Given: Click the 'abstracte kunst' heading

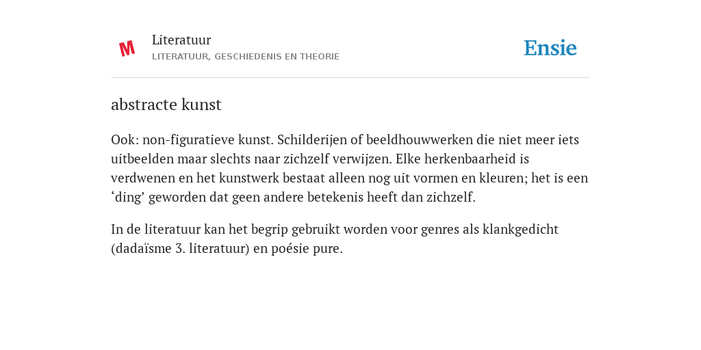Looking at the screenshot, I should tap(166, 105).
